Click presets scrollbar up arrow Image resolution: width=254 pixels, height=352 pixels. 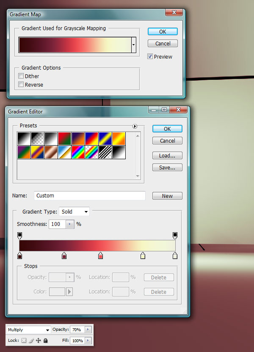click(x=138, y=135)
